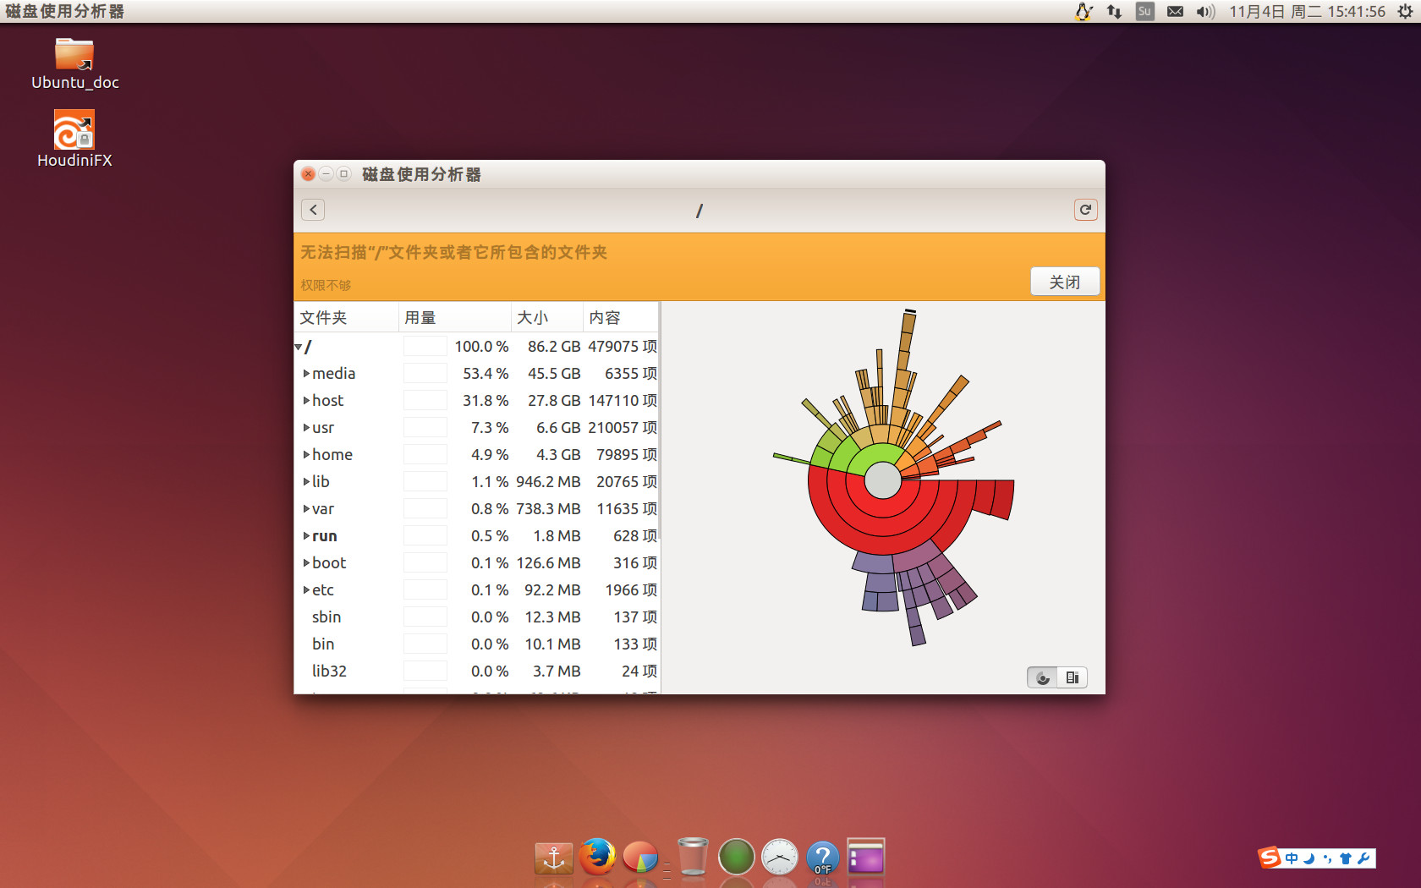Open the mail envelope indicator
Viewport: 1421px width, 888px height.
coord(1175,11)
